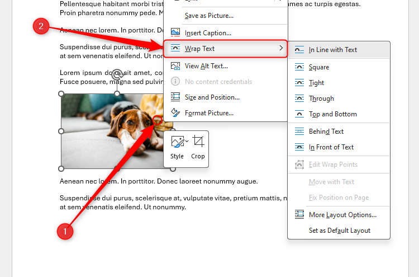
Task: Open Size and Position dialog
Action: pos(212,97)
